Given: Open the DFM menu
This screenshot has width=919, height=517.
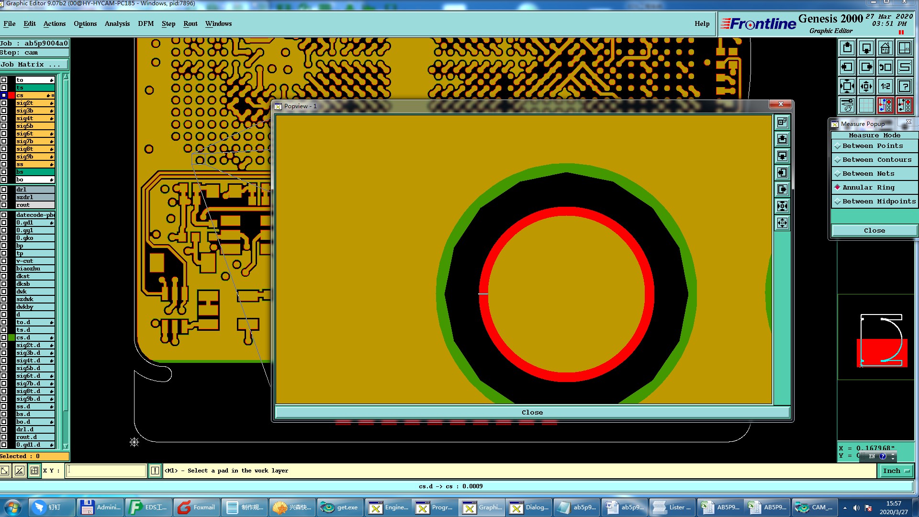Looking at the screenshot, I should coord(146,24).
